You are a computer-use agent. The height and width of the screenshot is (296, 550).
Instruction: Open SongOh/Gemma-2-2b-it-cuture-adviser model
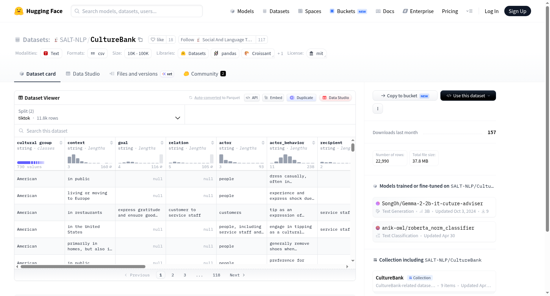434,207
